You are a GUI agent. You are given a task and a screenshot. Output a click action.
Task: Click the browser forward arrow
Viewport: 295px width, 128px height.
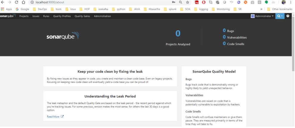pos(10,2)
